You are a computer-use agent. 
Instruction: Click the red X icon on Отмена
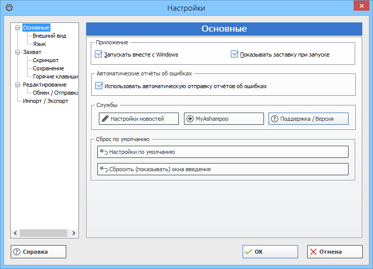(313, 252)
